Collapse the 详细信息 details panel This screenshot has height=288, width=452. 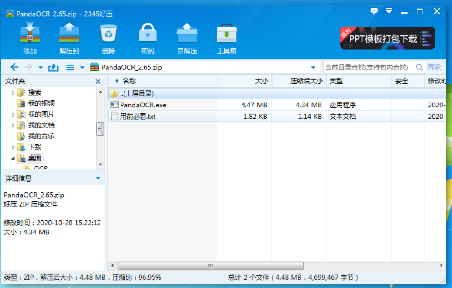(x=98, y=178)
